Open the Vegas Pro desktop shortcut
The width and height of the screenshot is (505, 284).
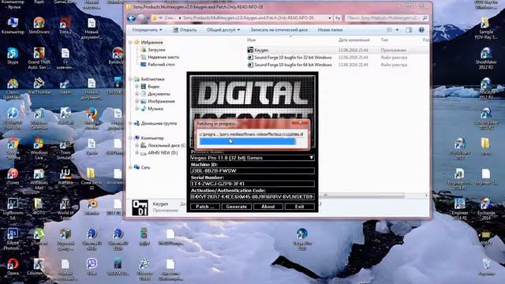(x=301, y=239)
